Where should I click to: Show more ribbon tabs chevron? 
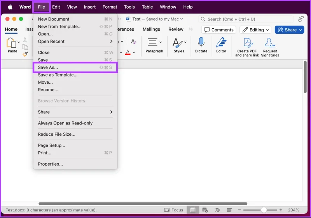(x=190, y=29)
